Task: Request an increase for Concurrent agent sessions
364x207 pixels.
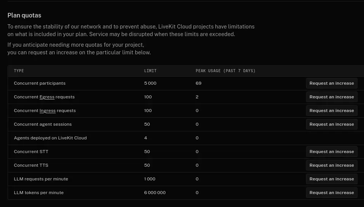Action: tap(332, 124)
